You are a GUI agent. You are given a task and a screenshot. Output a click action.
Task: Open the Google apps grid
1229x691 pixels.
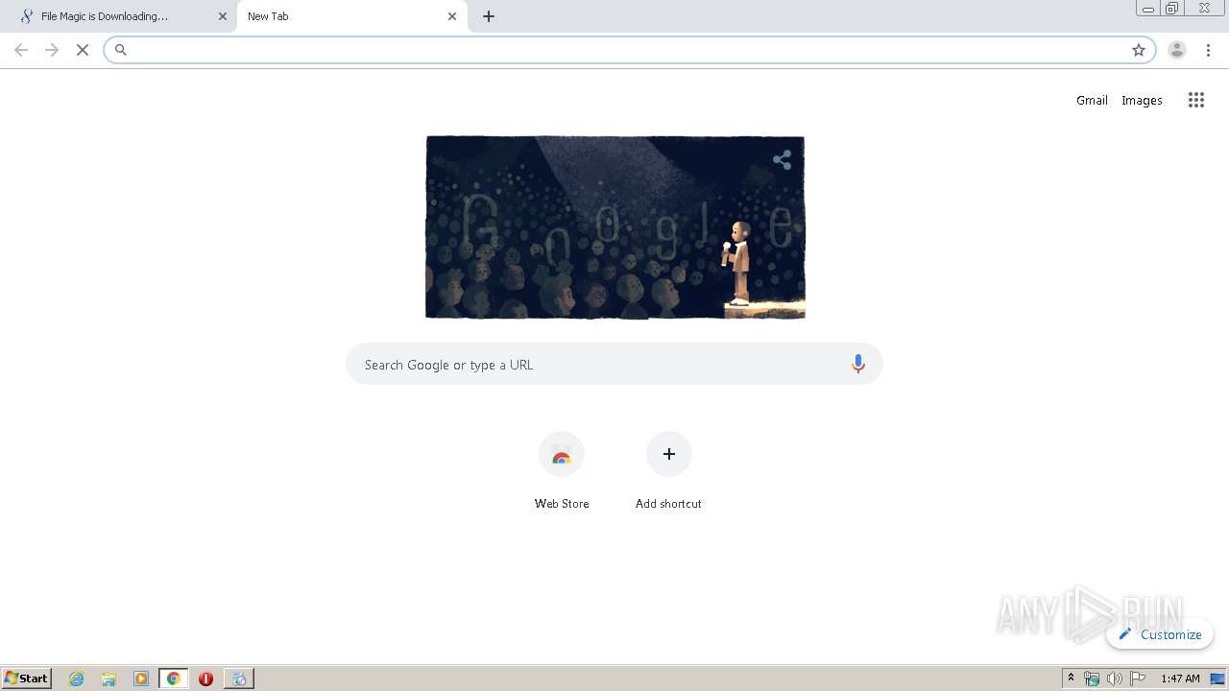(1196, 100)
